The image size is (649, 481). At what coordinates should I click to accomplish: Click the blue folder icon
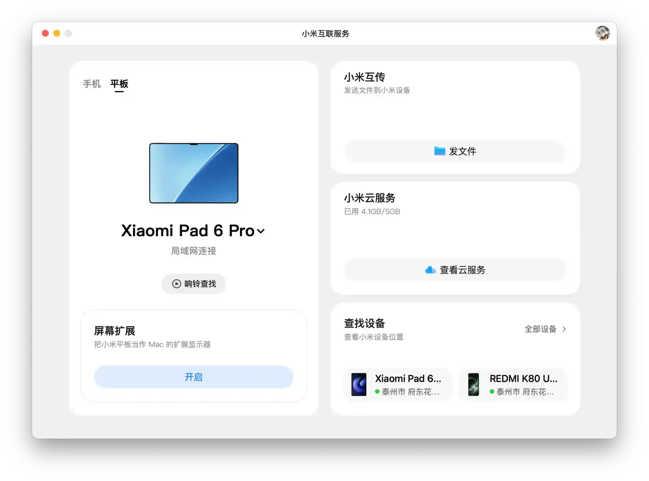click(x=439, y=151)
